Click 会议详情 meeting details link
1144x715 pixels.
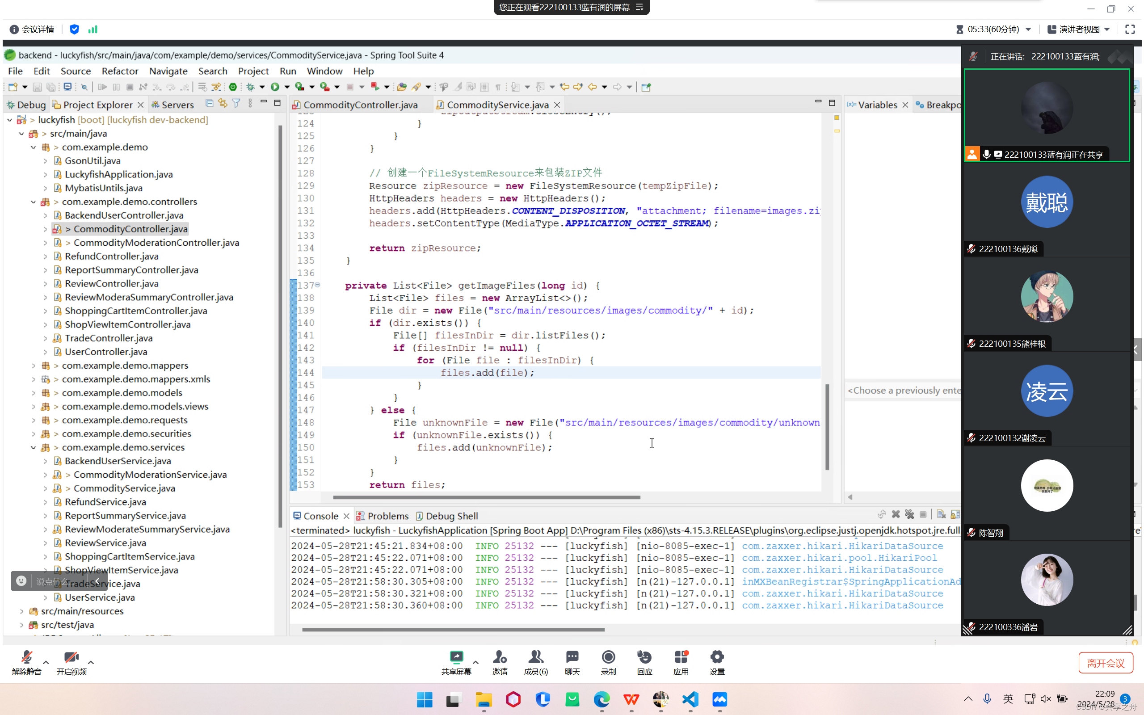pos(38,29)
